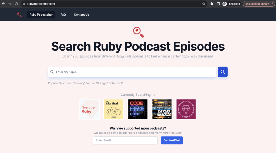Click the Enter Email input field

[125, 140]
